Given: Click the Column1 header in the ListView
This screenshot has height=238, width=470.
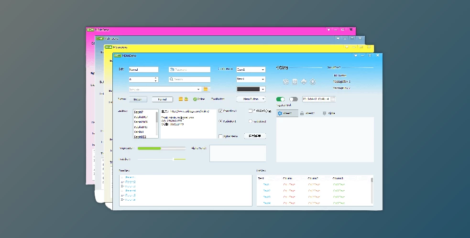Looking at the screenshot, I should (287, 178).
